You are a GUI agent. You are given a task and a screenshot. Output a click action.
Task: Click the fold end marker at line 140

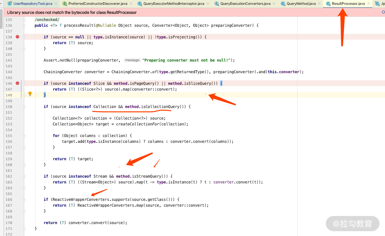tap(24, 49)
